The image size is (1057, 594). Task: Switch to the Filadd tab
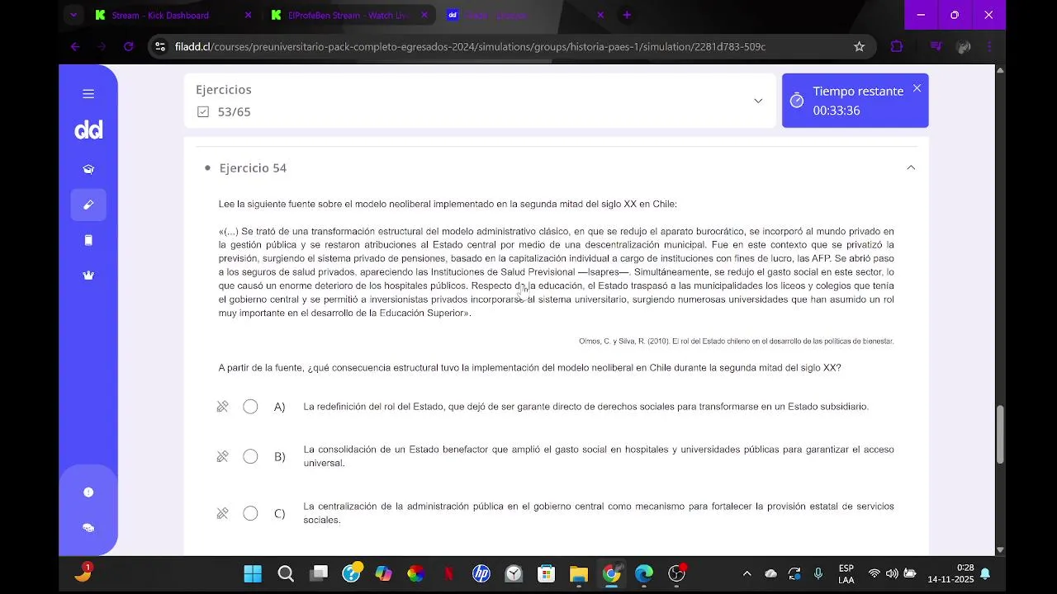[524, 15]
